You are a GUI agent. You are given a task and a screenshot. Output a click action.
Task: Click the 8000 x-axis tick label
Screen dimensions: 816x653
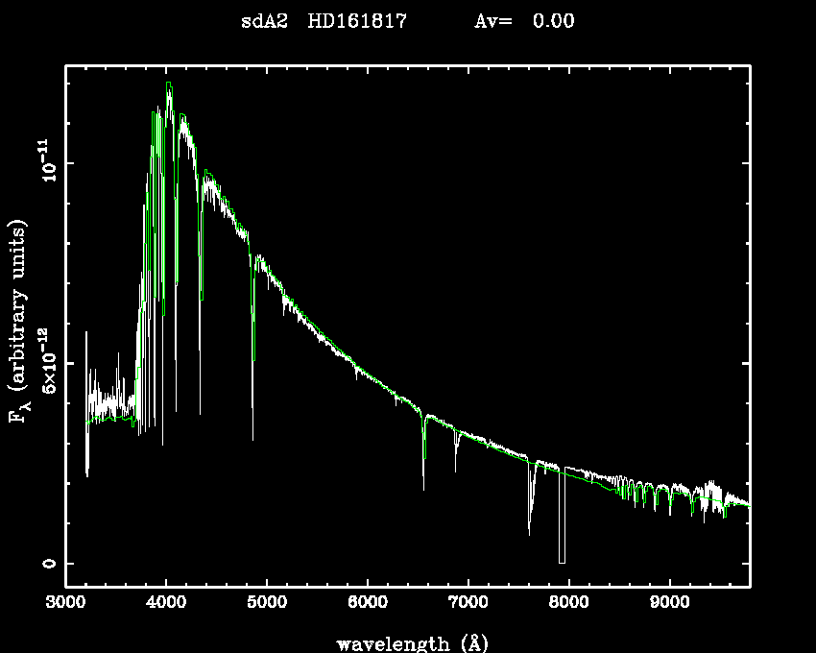(x=568, y=603)
